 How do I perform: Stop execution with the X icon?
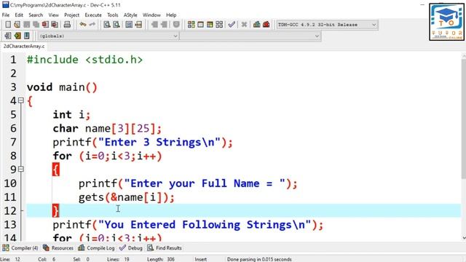(x=244, y=25)
